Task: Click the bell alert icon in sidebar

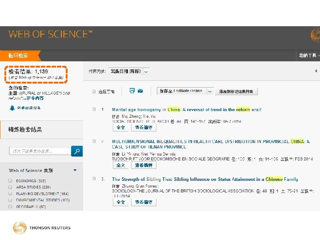Action: coord(12,108)
